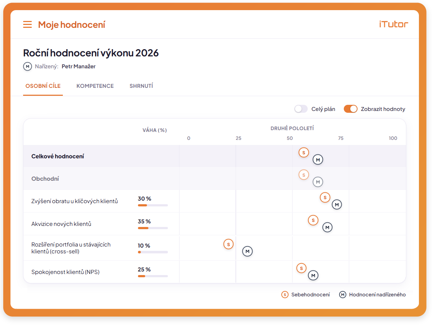Click the Akvizice nových klientů goal
The width and height of the screenshot is (433, 330).
pyautogui.click(x=61, y=224)
